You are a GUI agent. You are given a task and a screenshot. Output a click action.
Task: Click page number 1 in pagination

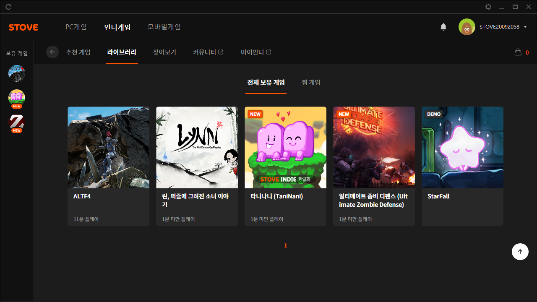pyautogui.click(x=286, y=245)
